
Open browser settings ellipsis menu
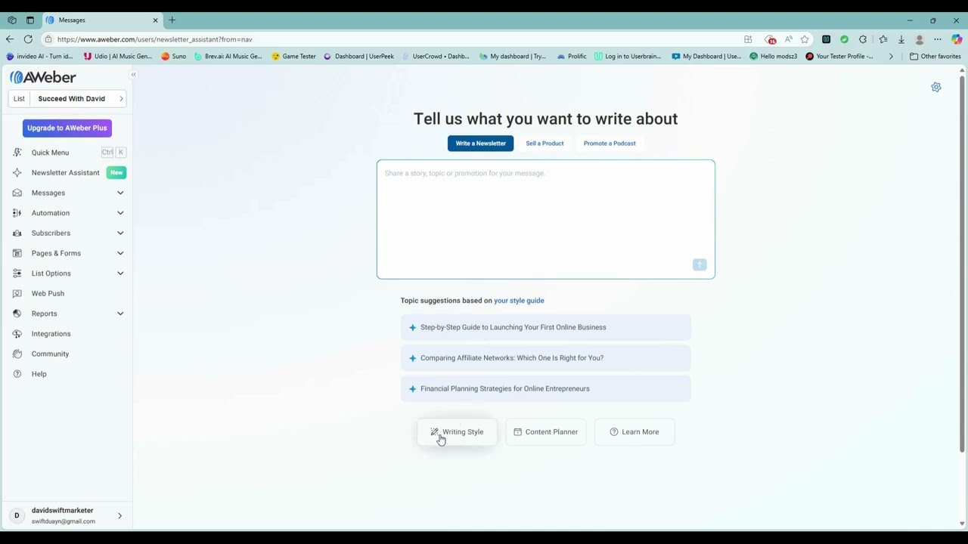[938, 39]
